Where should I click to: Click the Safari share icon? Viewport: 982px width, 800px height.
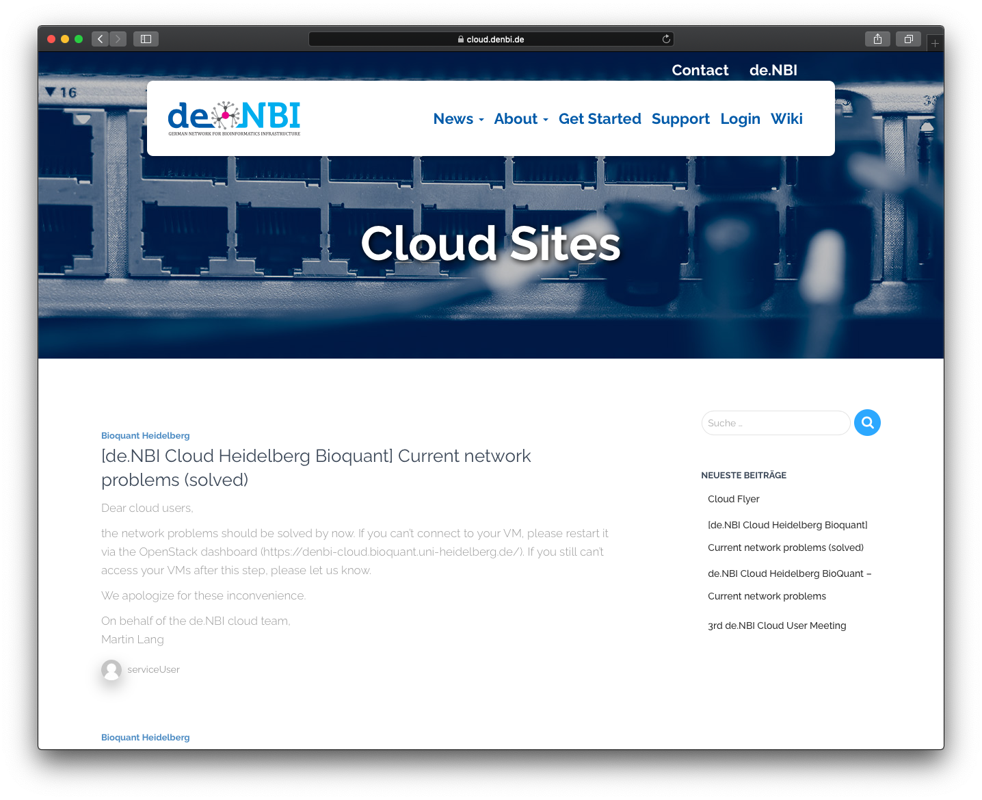pyautogui.click(x=877, y=39)
